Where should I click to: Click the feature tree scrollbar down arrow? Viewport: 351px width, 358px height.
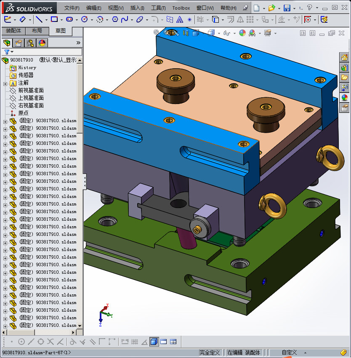80,326
